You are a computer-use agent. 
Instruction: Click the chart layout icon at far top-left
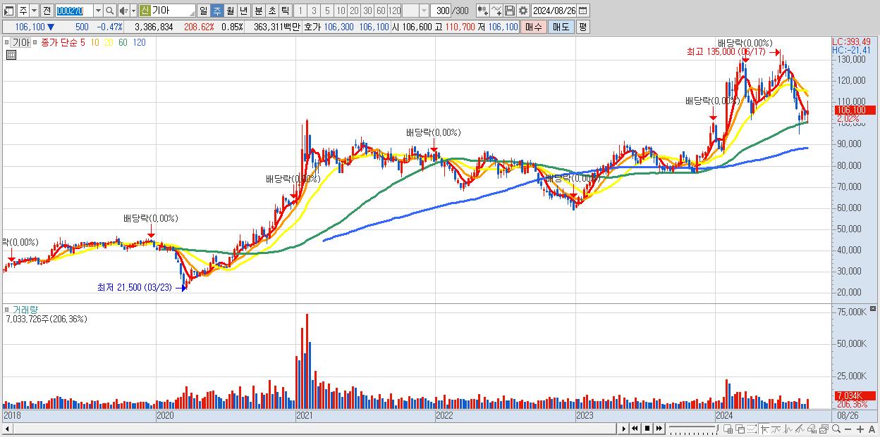click(9, 11)
